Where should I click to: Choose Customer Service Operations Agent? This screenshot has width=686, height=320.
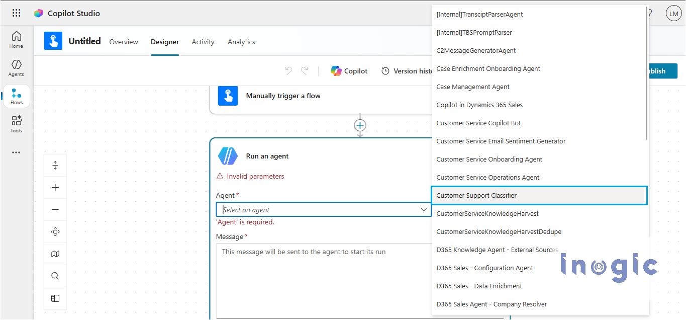point(539,177)
